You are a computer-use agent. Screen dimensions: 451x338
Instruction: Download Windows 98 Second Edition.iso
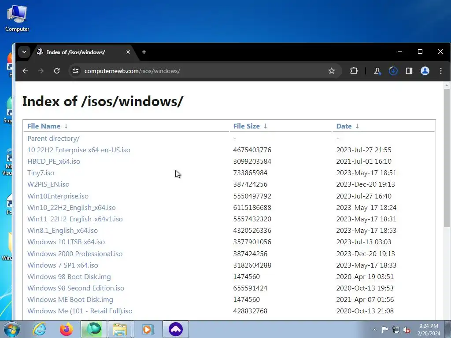pos(76,288)
